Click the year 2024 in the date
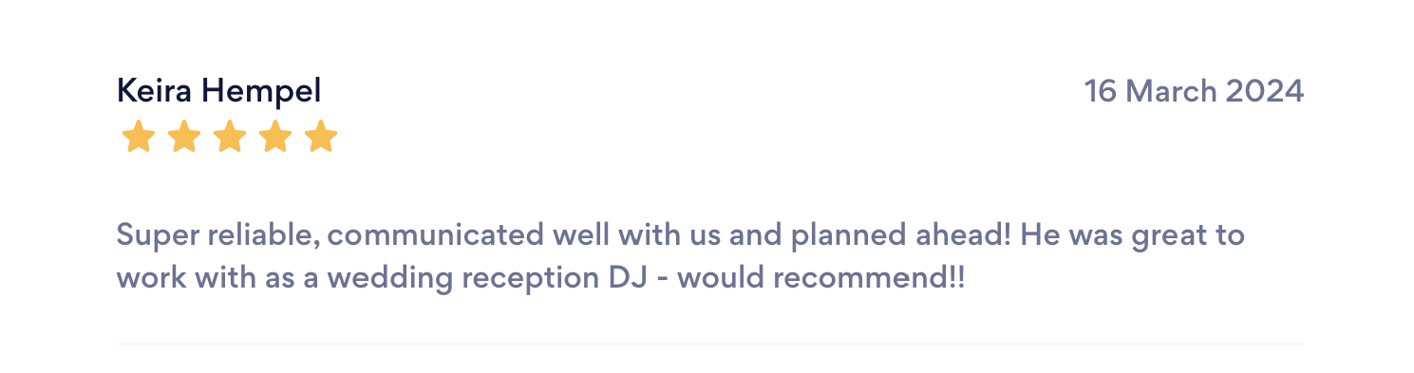Screen dimensions: 1414x373 tap(1265, 91)
